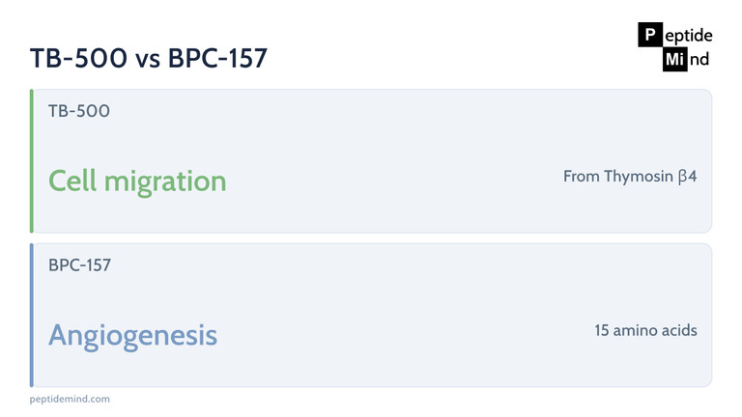Select the BPC-157 card label
The height and width of the screenshot is (417, 742).
click(79, 265)
